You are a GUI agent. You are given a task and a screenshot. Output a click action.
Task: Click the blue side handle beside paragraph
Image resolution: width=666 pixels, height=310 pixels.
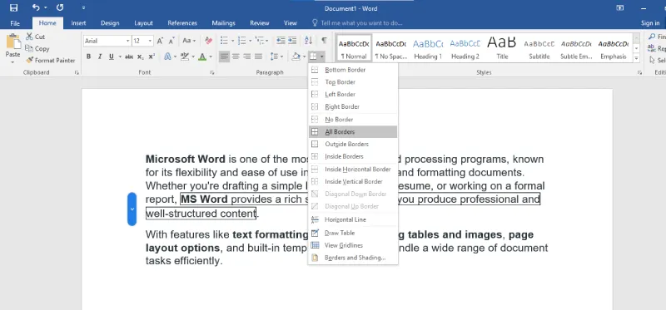pos(132,209)
